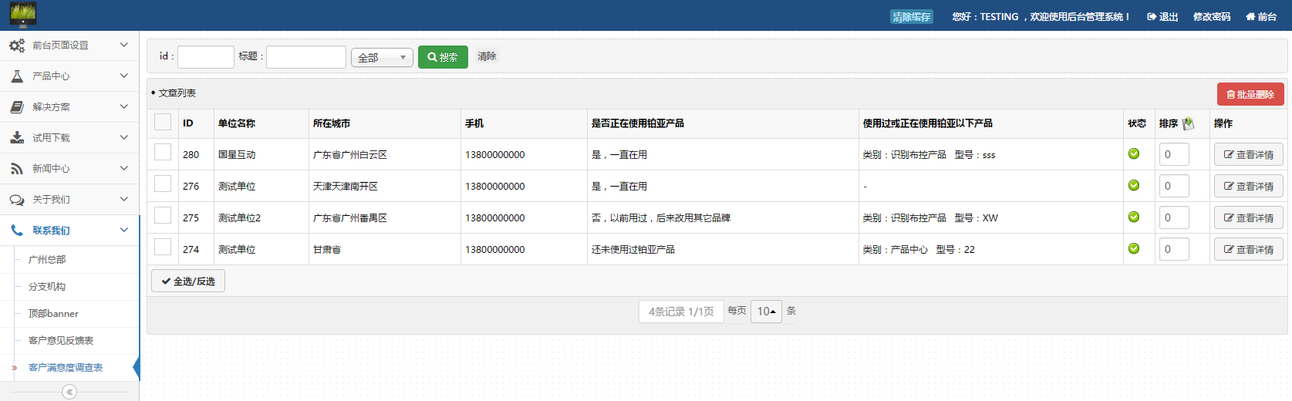Click the id search input field
The image size is (1292, 401).
pyautogui.click(x=205, y=57)
